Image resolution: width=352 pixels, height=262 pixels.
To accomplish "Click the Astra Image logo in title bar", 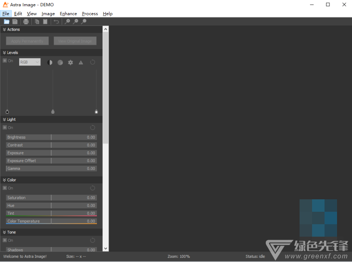I will [x=5, y=5].
